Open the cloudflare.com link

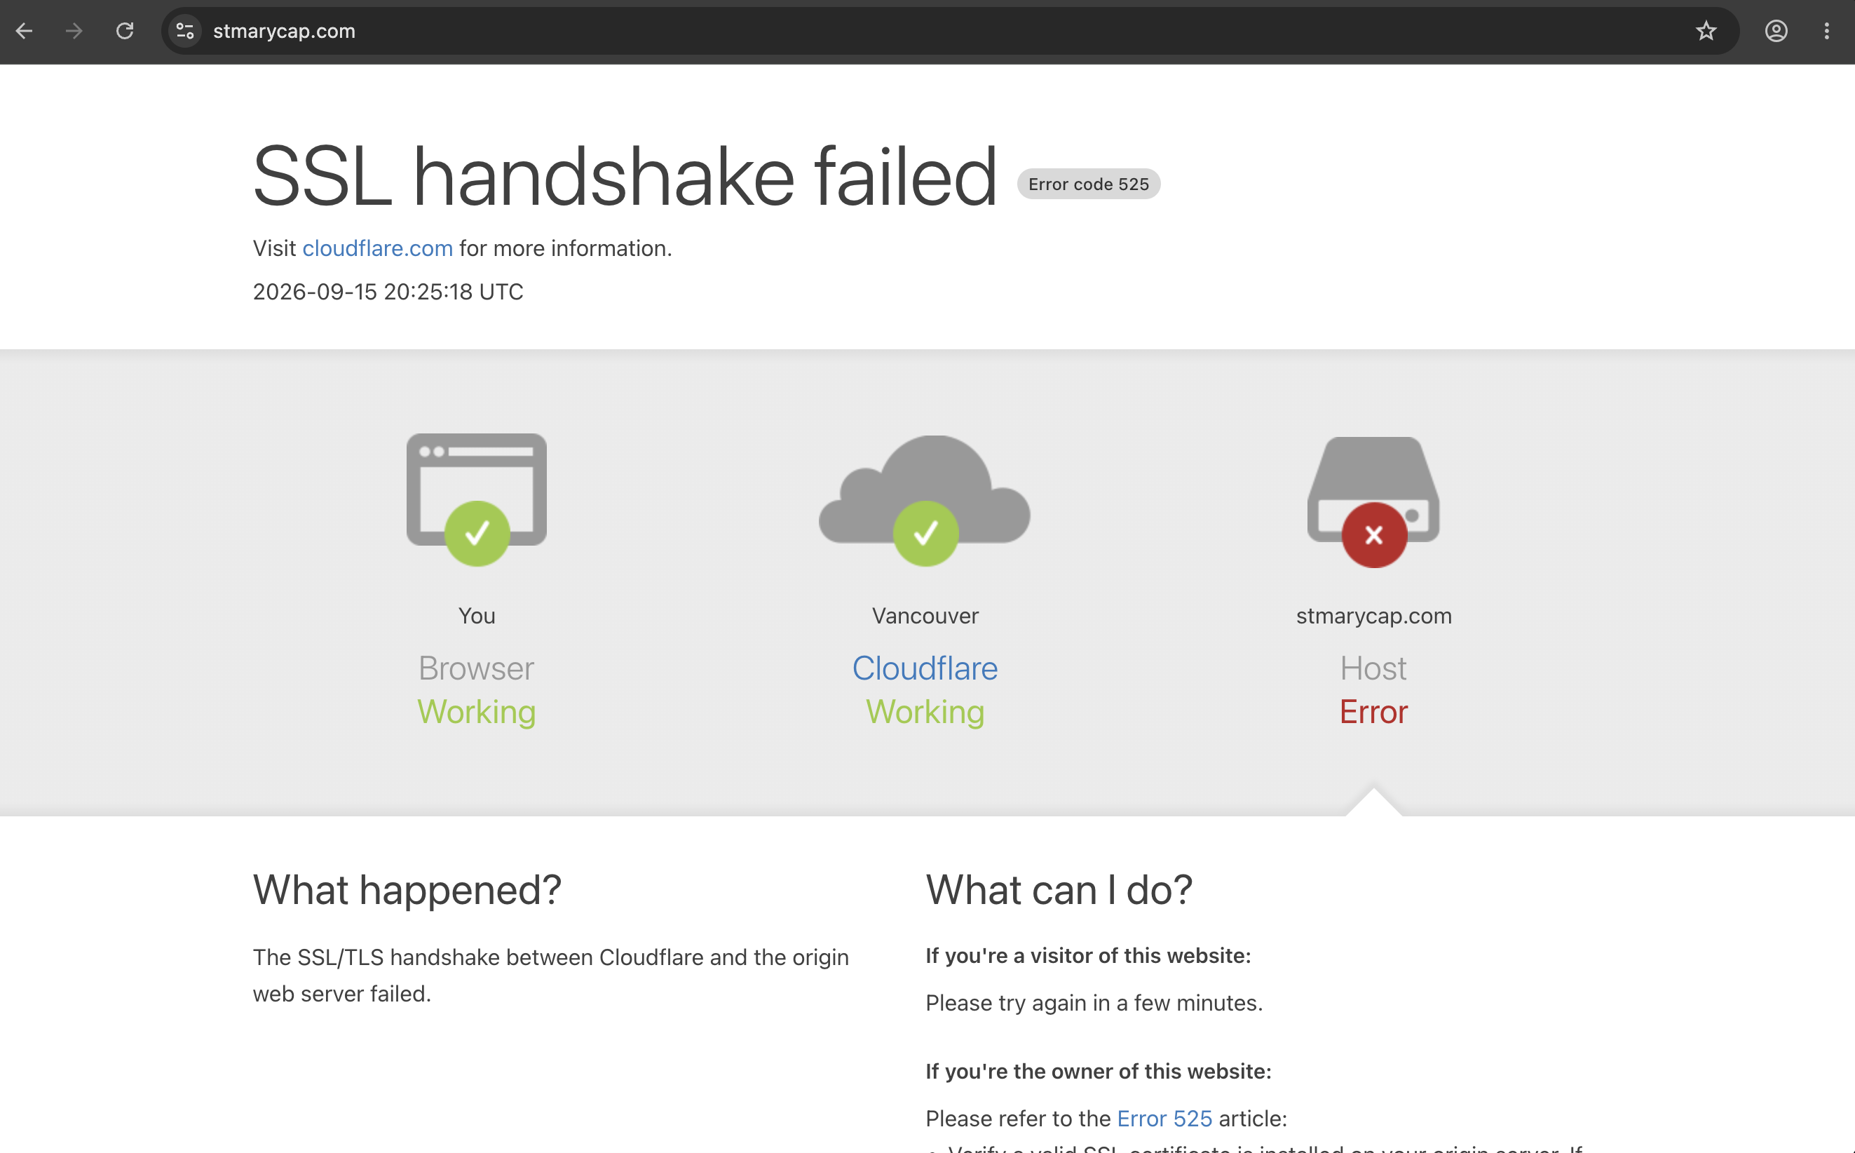pyautogui.click(x=377, y=248)
